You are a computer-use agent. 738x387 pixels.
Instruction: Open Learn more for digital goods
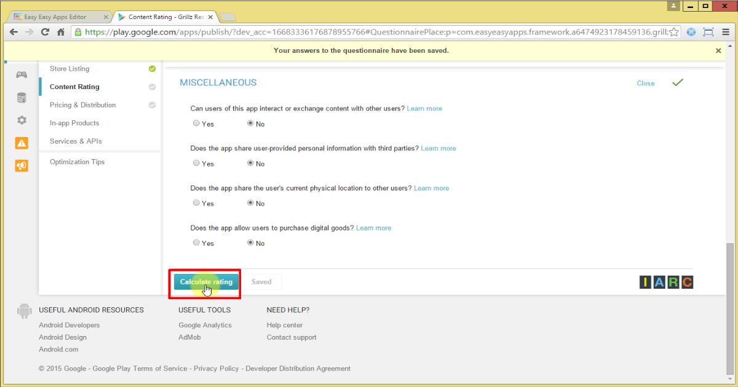click(373, 227)
